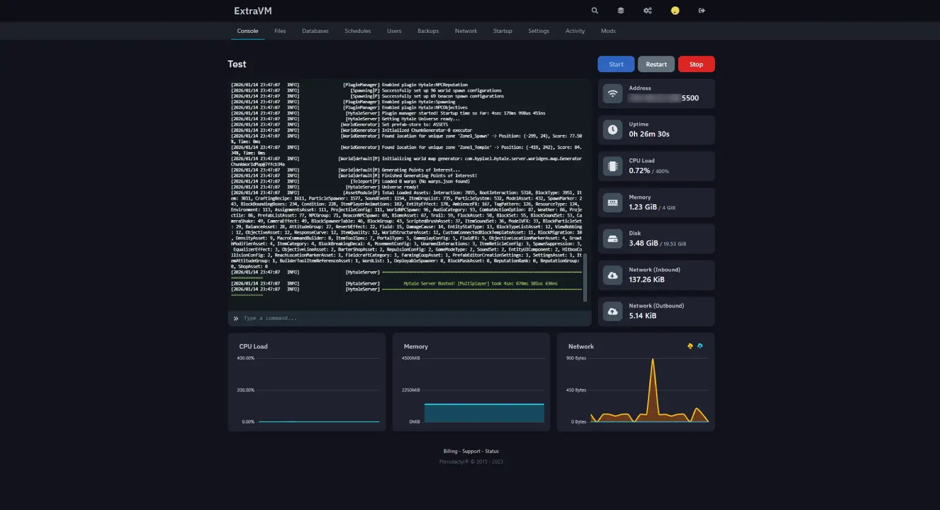Select the Mods tab
The height and width of the screenshot is (510, 940).
point(608,31)
